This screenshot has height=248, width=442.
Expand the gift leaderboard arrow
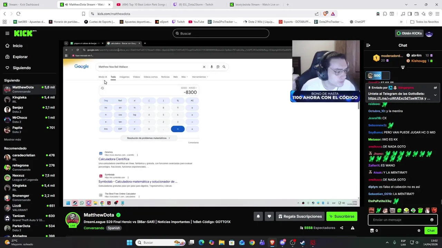(403, 68)
